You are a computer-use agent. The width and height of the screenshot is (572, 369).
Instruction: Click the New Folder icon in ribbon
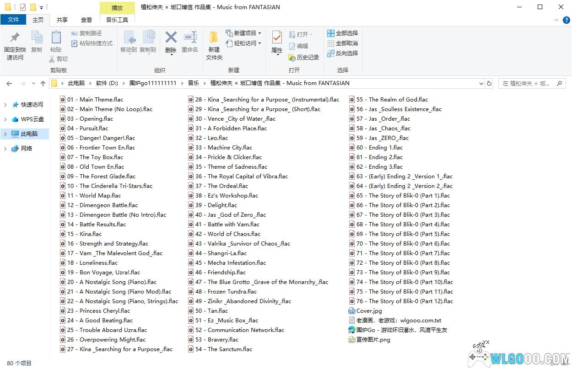[x=214, y=37]
